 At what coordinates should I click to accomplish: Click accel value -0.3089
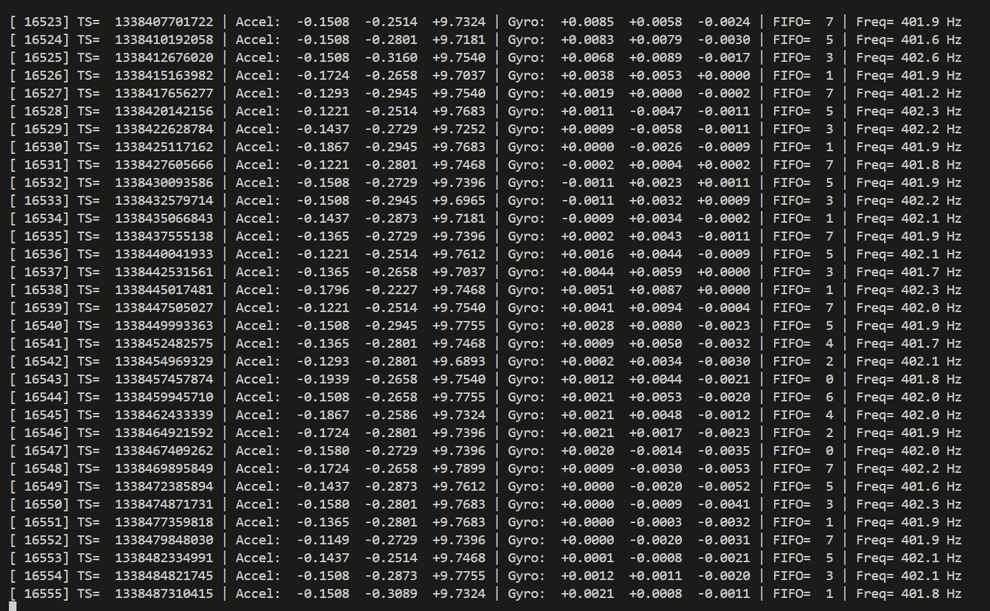(x=391, y=593)
